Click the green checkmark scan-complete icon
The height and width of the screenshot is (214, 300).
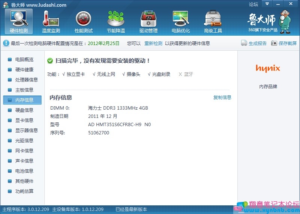(x=50, y=61)
